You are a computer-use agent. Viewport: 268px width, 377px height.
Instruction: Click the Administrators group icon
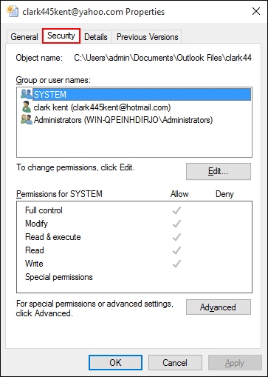tap(27, 120)
